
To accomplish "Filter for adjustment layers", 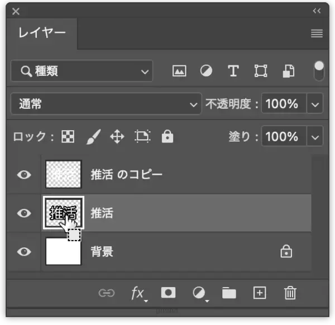I will [x=206, y=71].
